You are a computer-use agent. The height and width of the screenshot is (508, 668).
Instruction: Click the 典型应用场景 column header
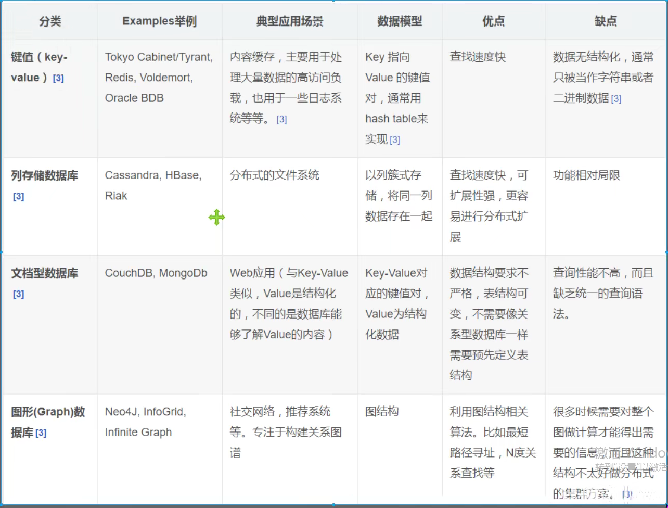(x=290, y=21)
